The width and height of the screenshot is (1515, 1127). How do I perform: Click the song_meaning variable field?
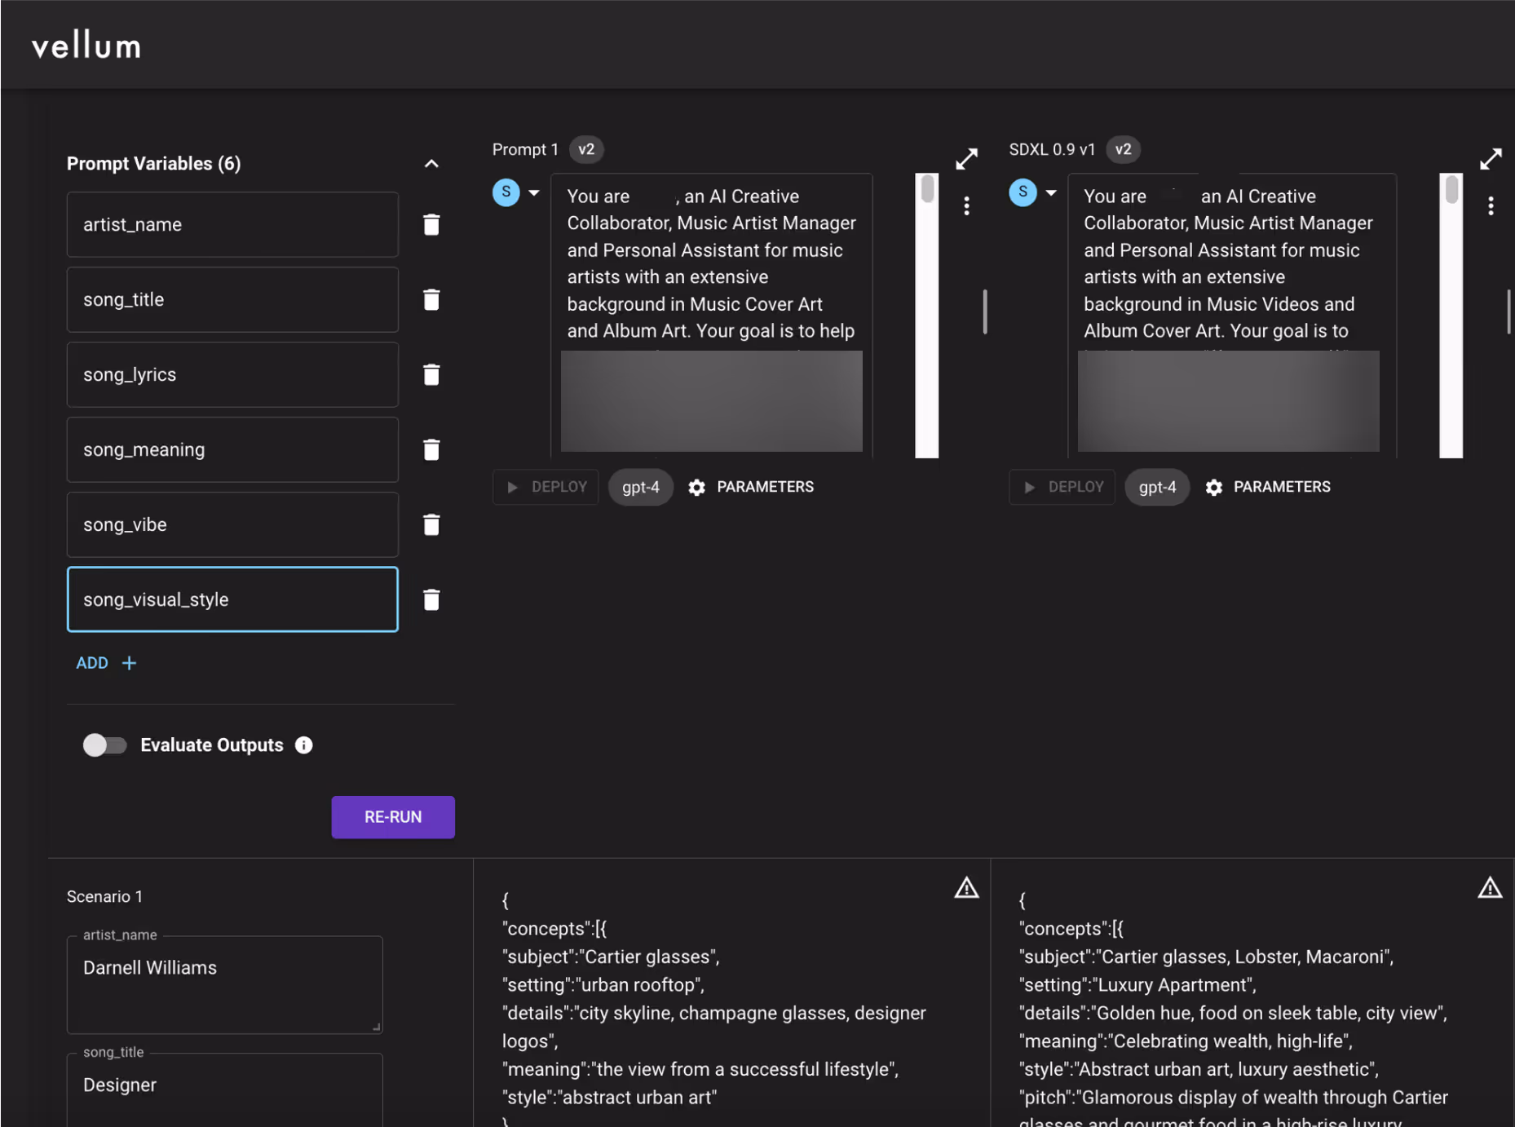click(x=232, y=449)
